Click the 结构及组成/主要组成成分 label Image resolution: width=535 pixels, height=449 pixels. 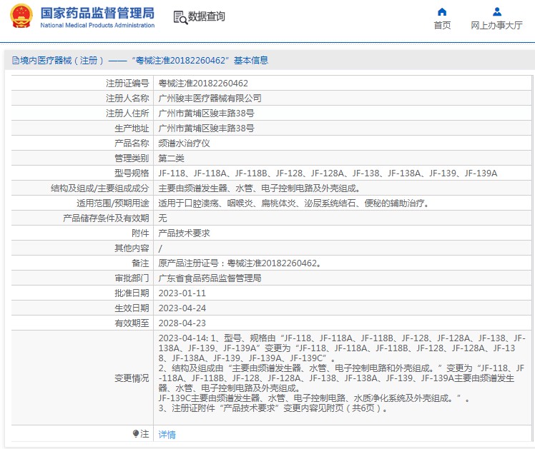[x=99, y=188]
